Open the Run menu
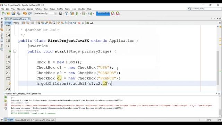The width and height of the screenshot is (222, 125). (46, 9)
